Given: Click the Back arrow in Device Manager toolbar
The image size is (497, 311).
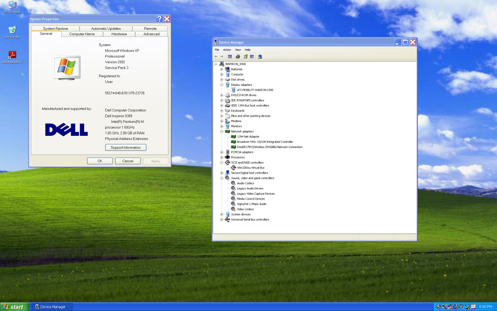Looking at the screenshot, I should point(216,57).
